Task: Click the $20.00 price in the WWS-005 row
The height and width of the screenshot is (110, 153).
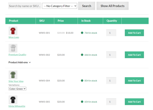Action: pyautogui.click(x=61, y=102)
